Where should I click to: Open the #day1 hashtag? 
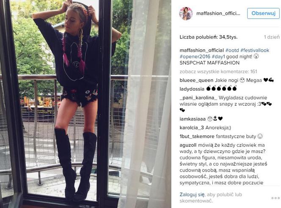218,56
